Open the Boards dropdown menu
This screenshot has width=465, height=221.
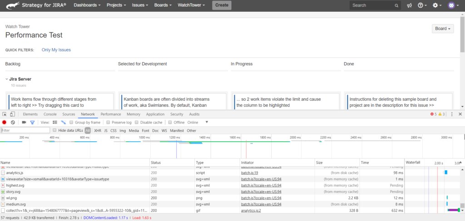point(163,5)
